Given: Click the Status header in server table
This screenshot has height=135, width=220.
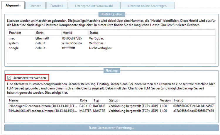Looking at the screenshot, I should click(x=133, y=100).
